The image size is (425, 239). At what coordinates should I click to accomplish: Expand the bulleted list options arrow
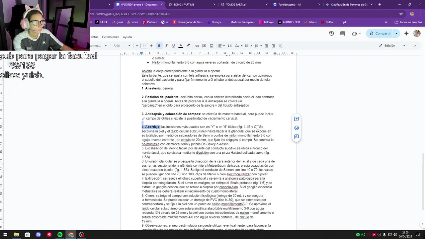[x=251, y=46]
